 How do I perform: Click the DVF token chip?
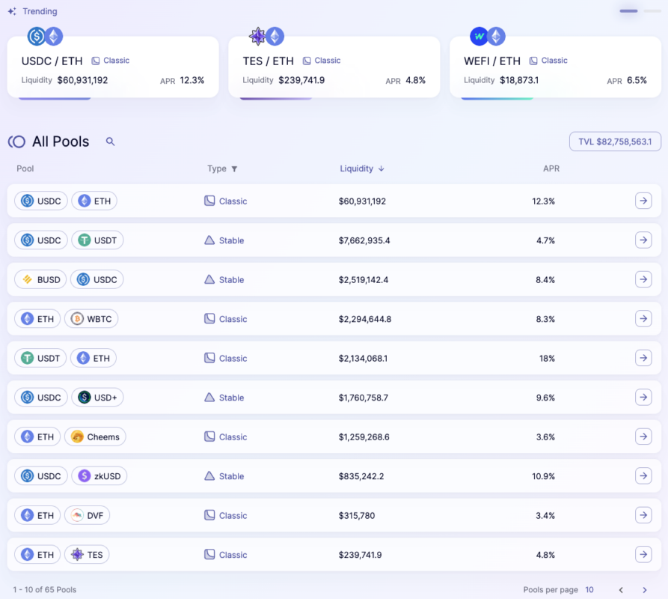tap(87, 515)
